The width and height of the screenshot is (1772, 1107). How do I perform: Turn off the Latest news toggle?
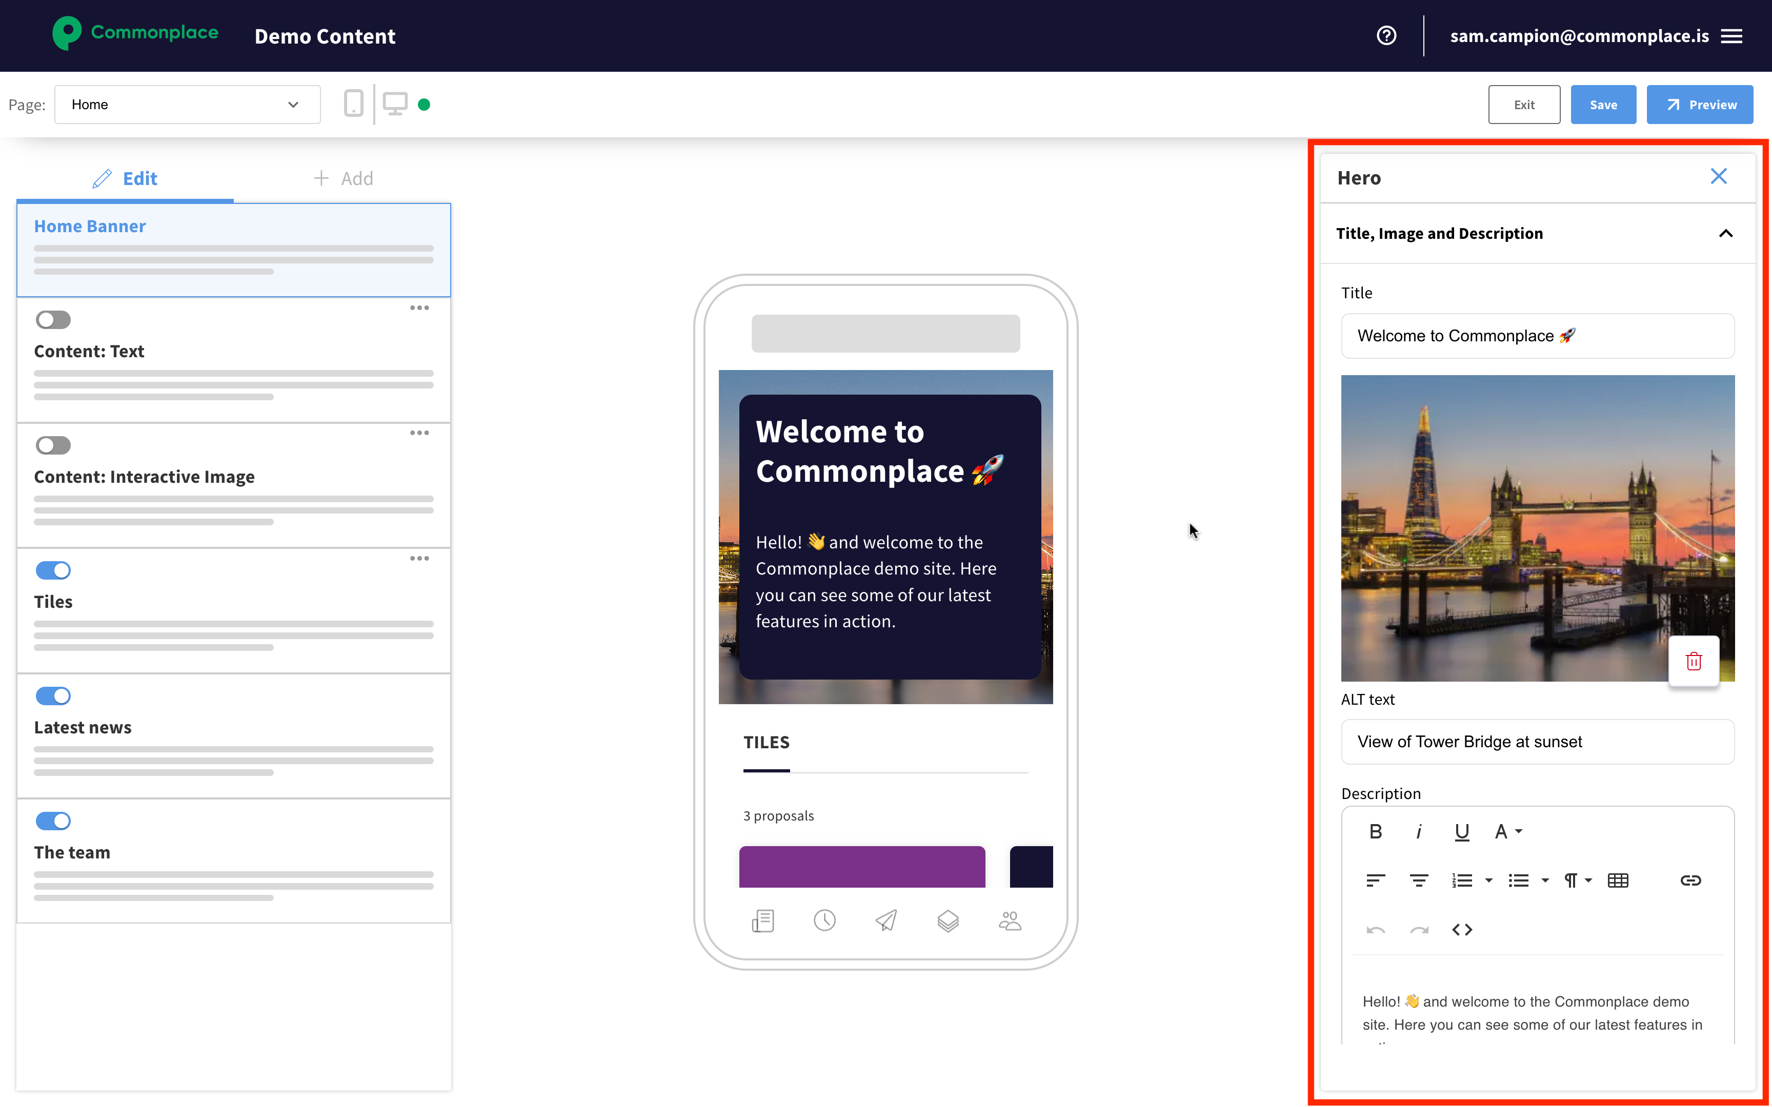(x=53, y=695)
